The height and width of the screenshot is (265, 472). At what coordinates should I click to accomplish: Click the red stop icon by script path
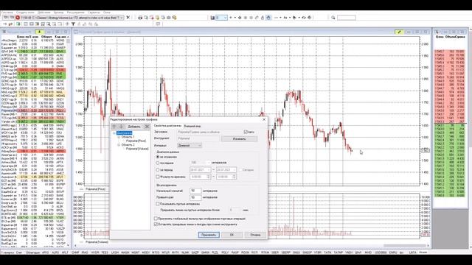point(18,18)
